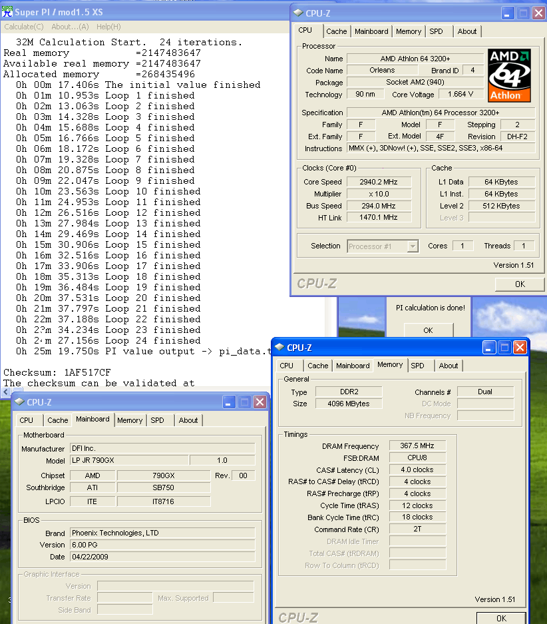Viewport: 547px width, 624px height.
Task: Click the HT Link value 1470.1 MHz
Action: (x=379, y=218)
